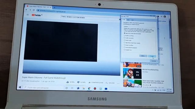This screenshot has width=195, height=109.
Task: Click the site lock icon in address bar
Action: tap(38, 11)
